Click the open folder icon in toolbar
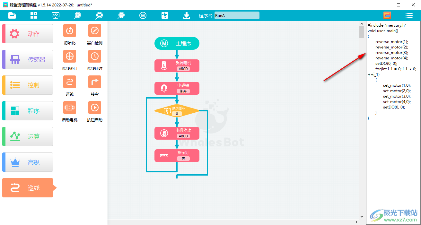 click(x=12, y=15)
